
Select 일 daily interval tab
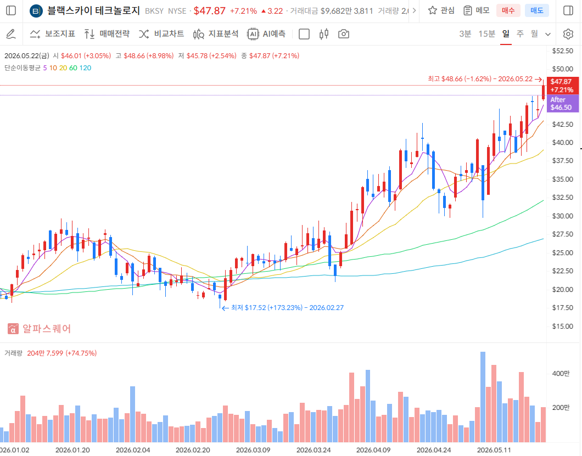coord(506,34)
